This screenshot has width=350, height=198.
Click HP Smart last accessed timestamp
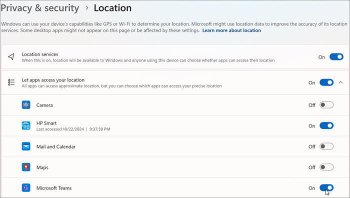(73, 129)
